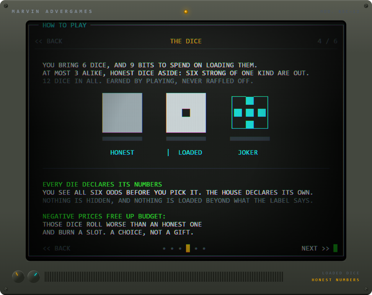Click the speaker grille on the bezel

164,277
